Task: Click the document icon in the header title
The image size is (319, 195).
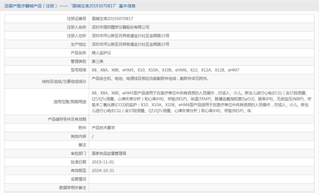Action: (6, 6)
